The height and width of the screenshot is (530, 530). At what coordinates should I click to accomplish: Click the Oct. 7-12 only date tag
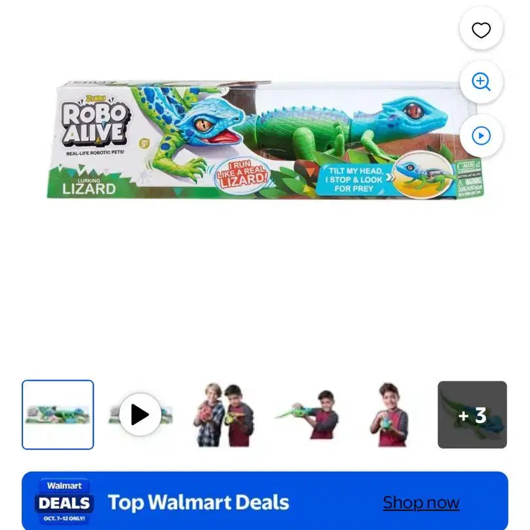point(64,518)
